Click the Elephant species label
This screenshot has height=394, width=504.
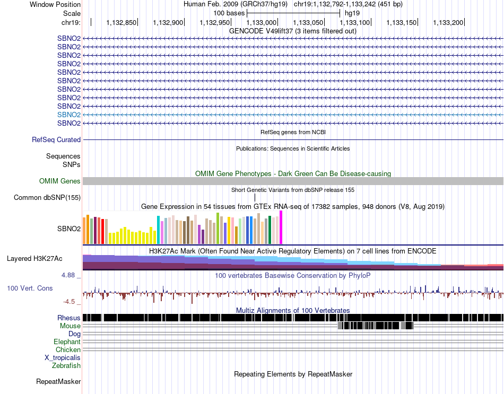[x=67, y=342]
